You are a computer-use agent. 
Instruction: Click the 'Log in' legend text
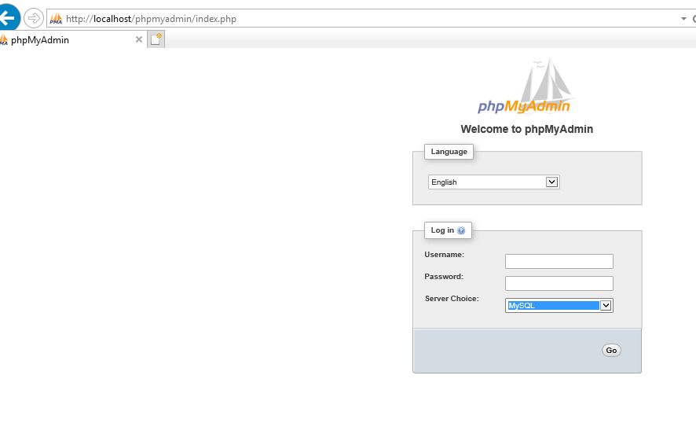coord(442,230)
